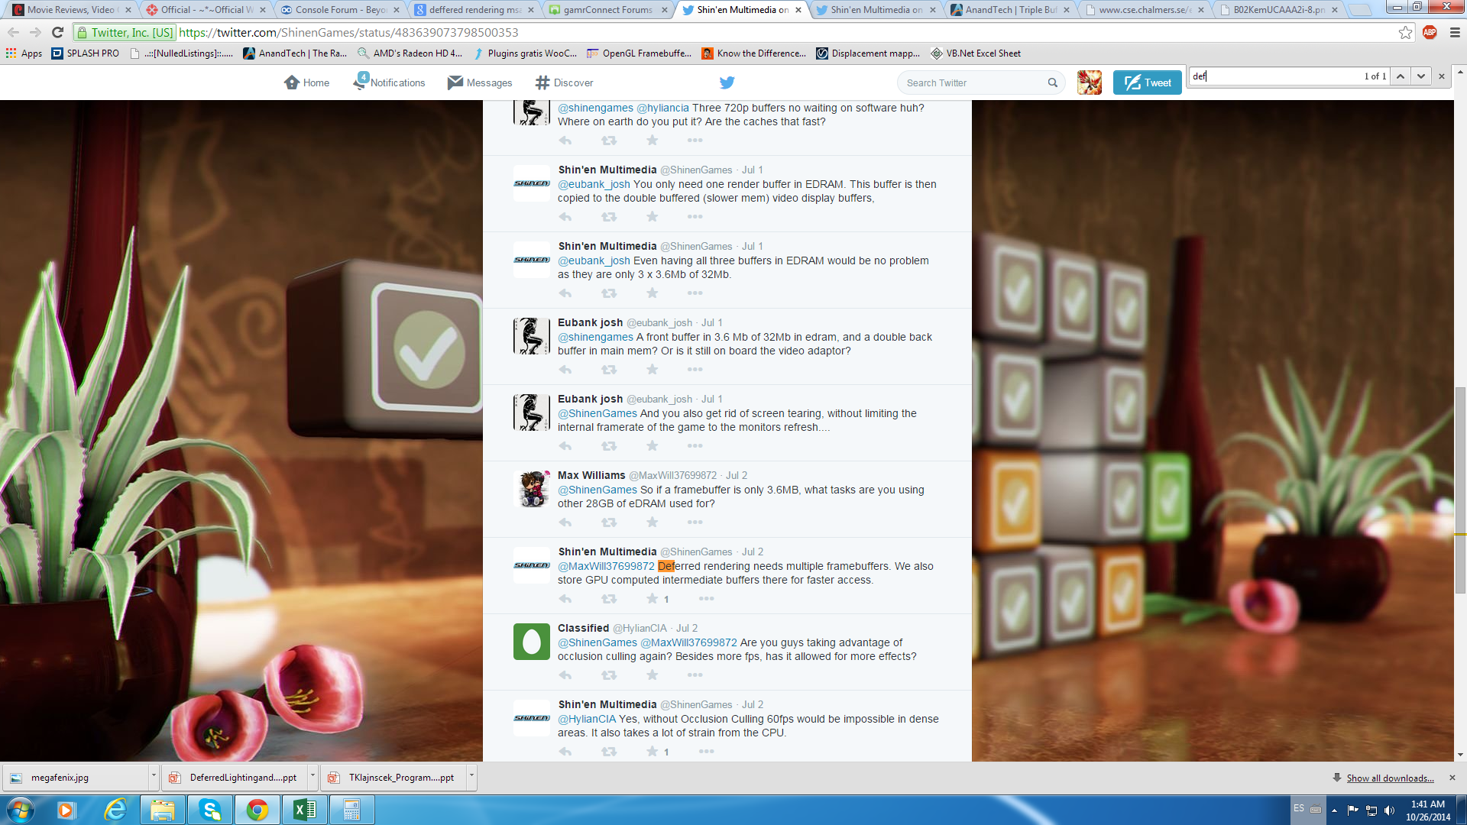Open the Adblock Plus extension
The width and height of the screenshot is (1467, 825).
click(1430, 32)
